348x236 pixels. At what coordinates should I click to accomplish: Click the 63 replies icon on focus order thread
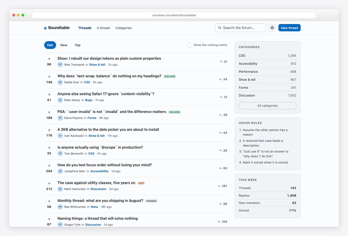pyautogui.click(x=221, y=168)
